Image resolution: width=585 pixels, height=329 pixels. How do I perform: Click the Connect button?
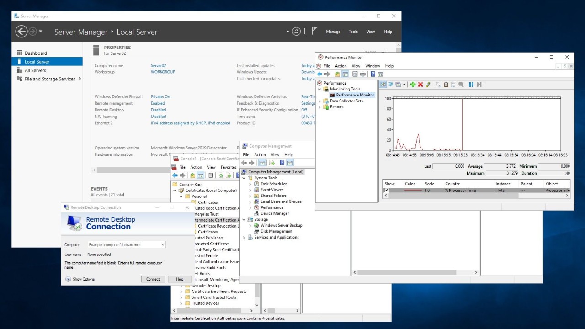coord(153,279)
